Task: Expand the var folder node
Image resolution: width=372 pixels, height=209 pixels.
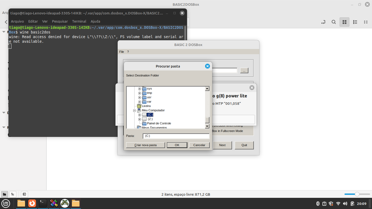Action: coord(140,102)
